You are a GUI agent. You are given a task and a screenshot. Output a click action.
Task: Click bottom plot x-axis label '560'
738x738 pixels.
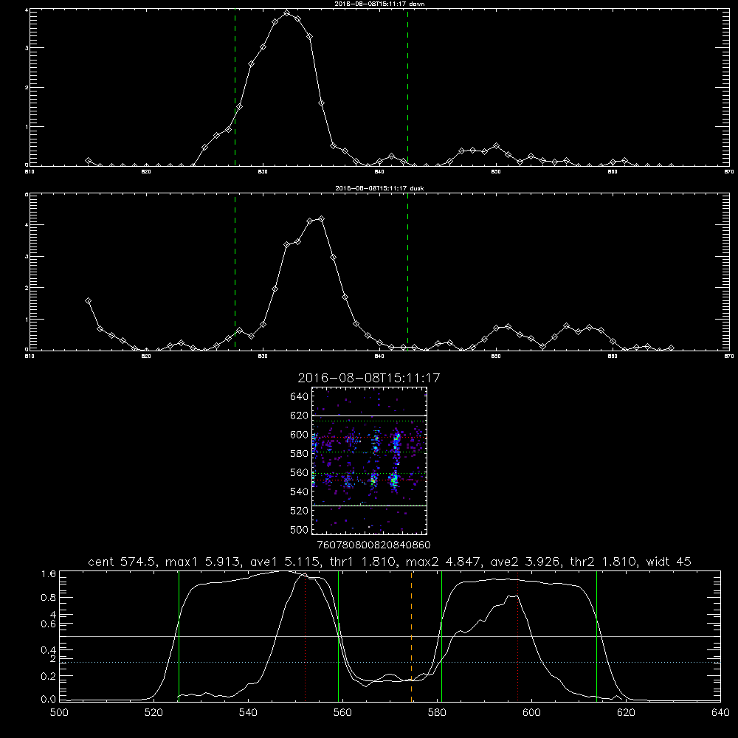click(x=342, y=713)
